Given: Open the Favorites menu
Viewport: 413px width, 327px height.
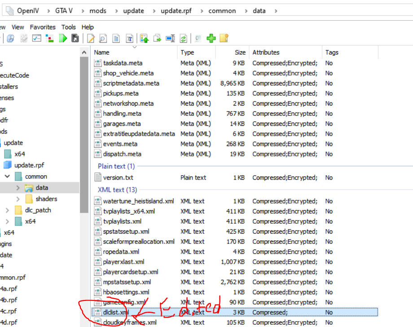Looking at the screenshot, I should (43, 27).
